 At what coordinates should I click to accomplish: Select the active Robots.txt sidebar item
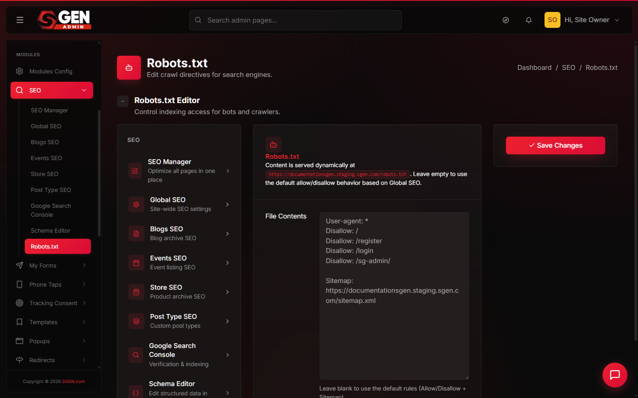tap(58, 246)
